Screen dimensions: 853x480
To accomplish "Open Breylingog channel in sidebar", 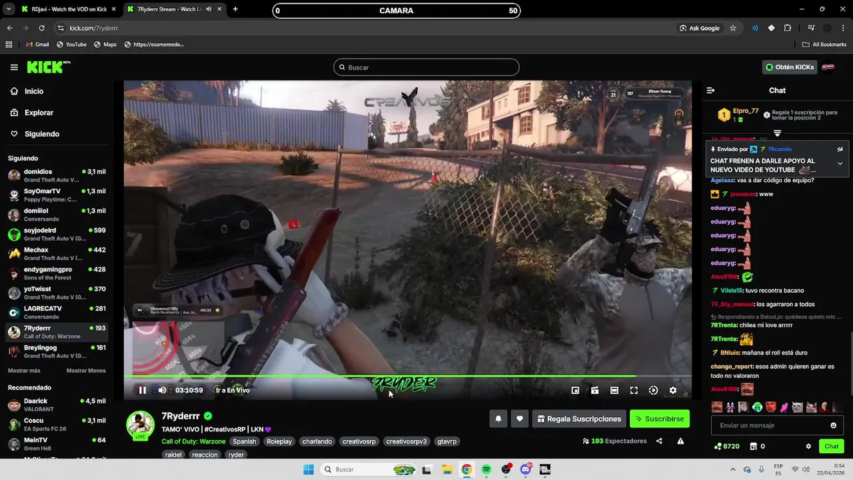I will point(57,351).
